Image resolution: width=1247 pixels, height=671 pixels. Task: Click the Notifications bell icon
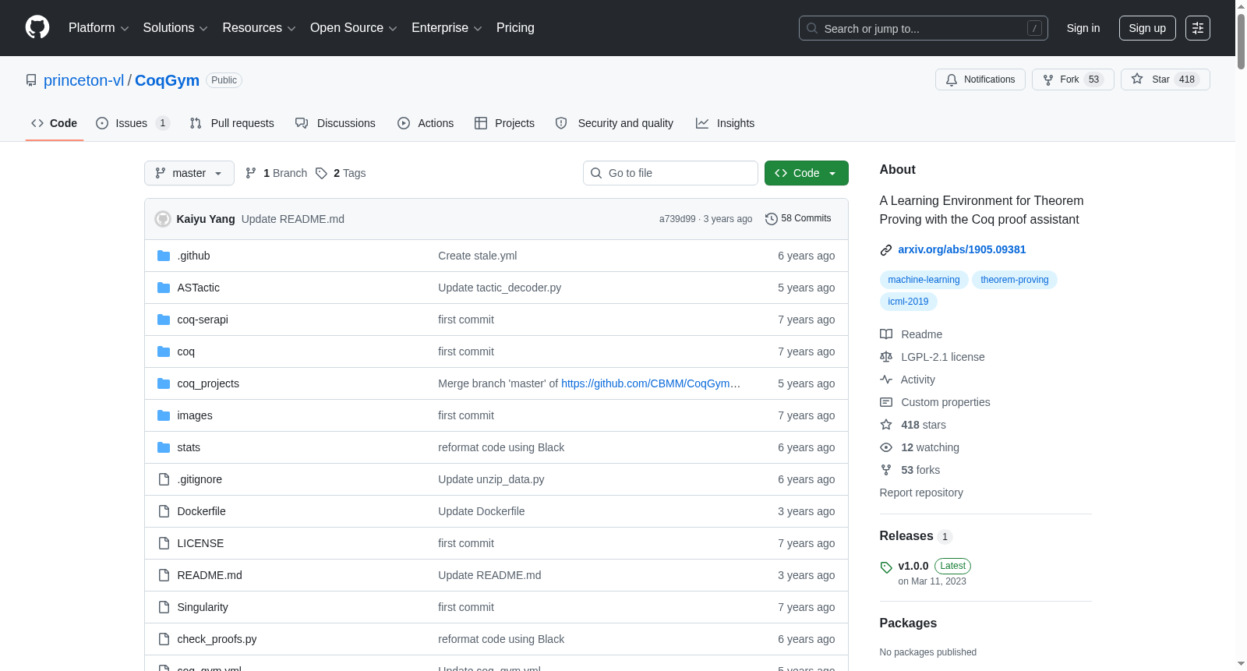pyautogui.click(x=952, y=79)
